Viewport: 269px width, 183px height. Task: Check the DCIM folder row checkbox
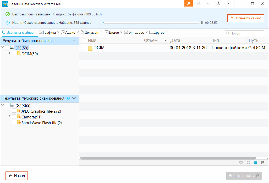(85, 48)
